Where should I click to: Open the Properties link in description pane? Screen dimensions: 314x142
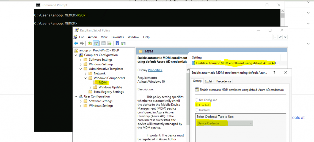155,70
